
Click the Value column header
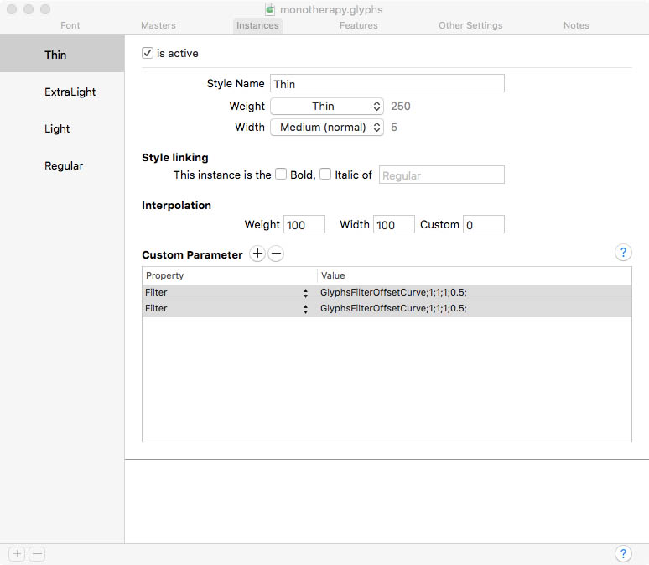pyautogui.click(x=475, y=275)
